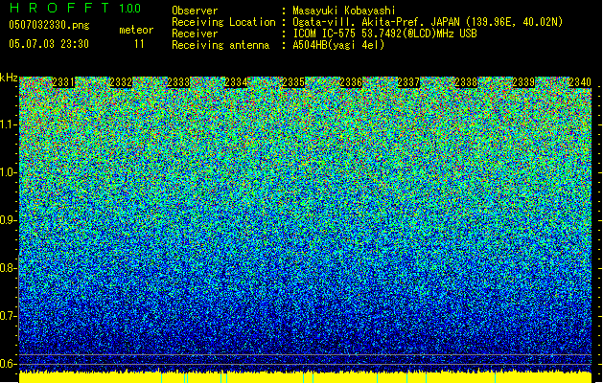Click the Receiving antenna label
Screen dimensions: 603x383
(220, 45)
